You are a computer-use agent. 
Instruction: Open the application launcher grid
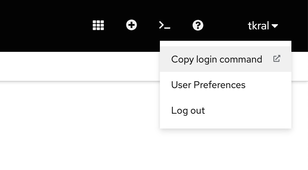coord(98,25)
